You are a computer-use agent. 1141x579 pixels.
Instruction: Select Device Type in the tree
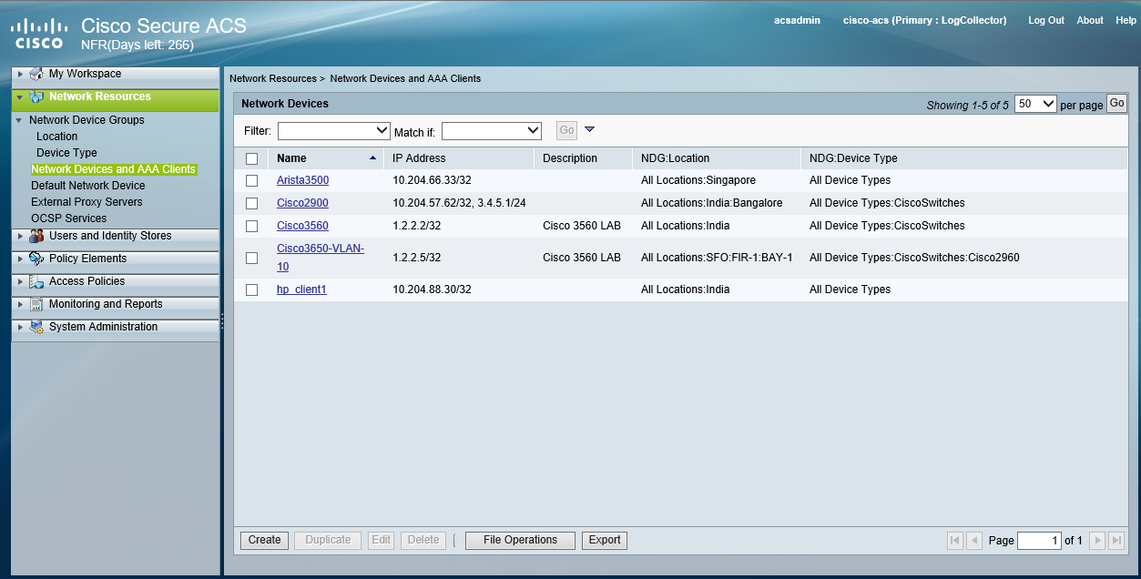point(66,153)
